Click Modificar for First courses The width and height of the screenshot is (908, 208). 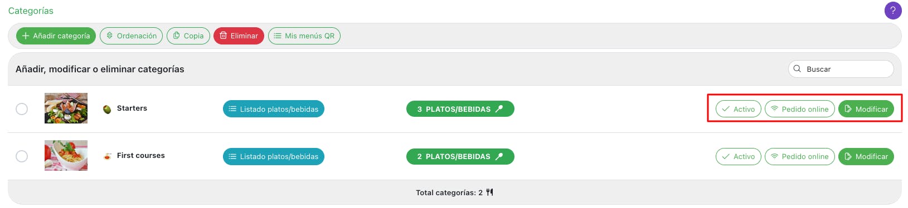pyautogui.click(x=866, y=156)
